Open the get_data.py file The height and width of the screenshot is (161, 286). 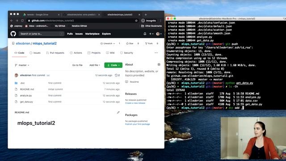[x=26, y=102]
